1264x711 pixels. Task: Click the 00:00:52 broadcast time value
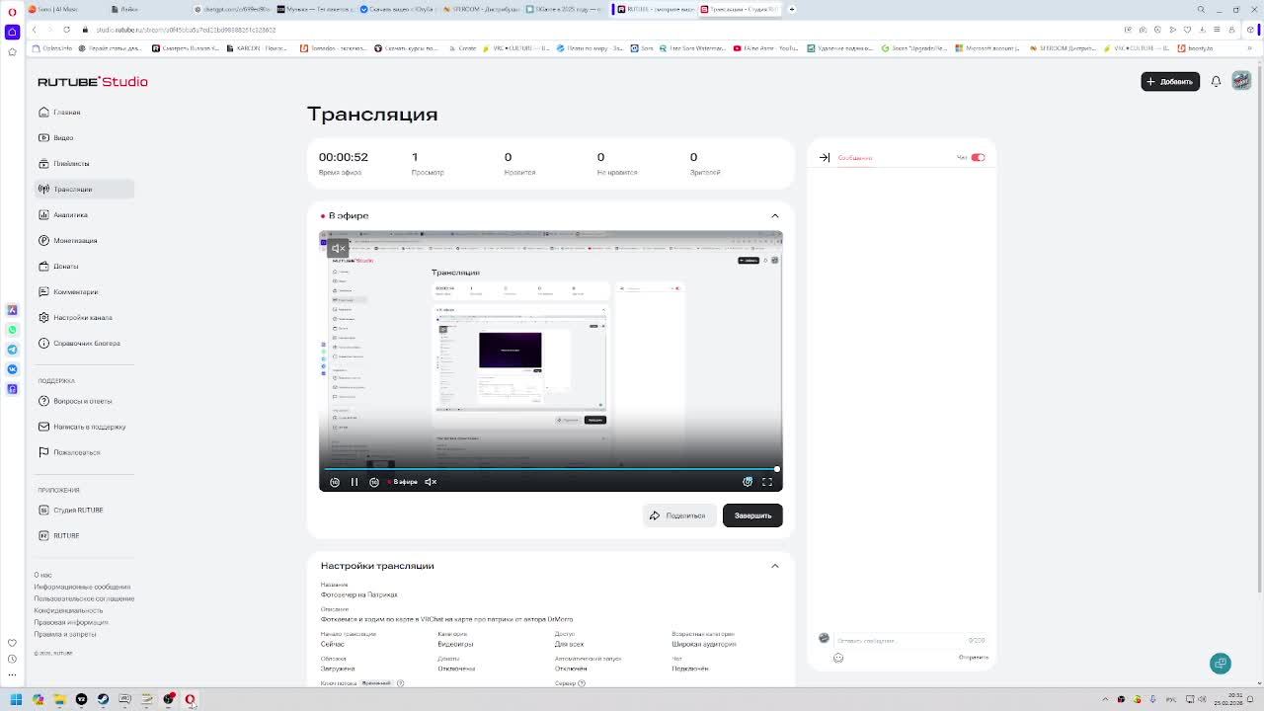[x=343, y=157]
